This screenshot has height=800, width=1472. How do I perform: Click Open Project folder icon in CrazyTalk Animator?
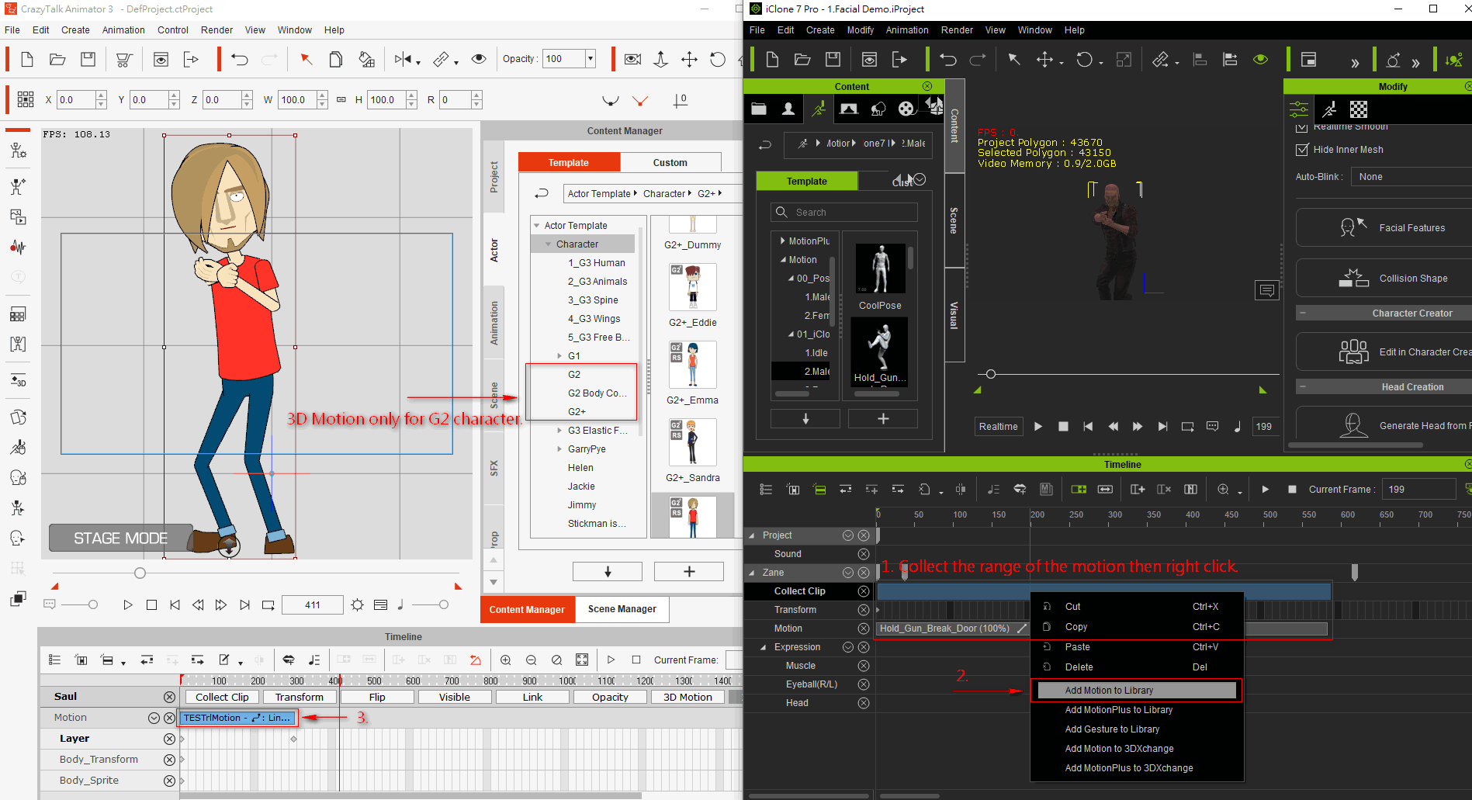[x=57, y=59]
